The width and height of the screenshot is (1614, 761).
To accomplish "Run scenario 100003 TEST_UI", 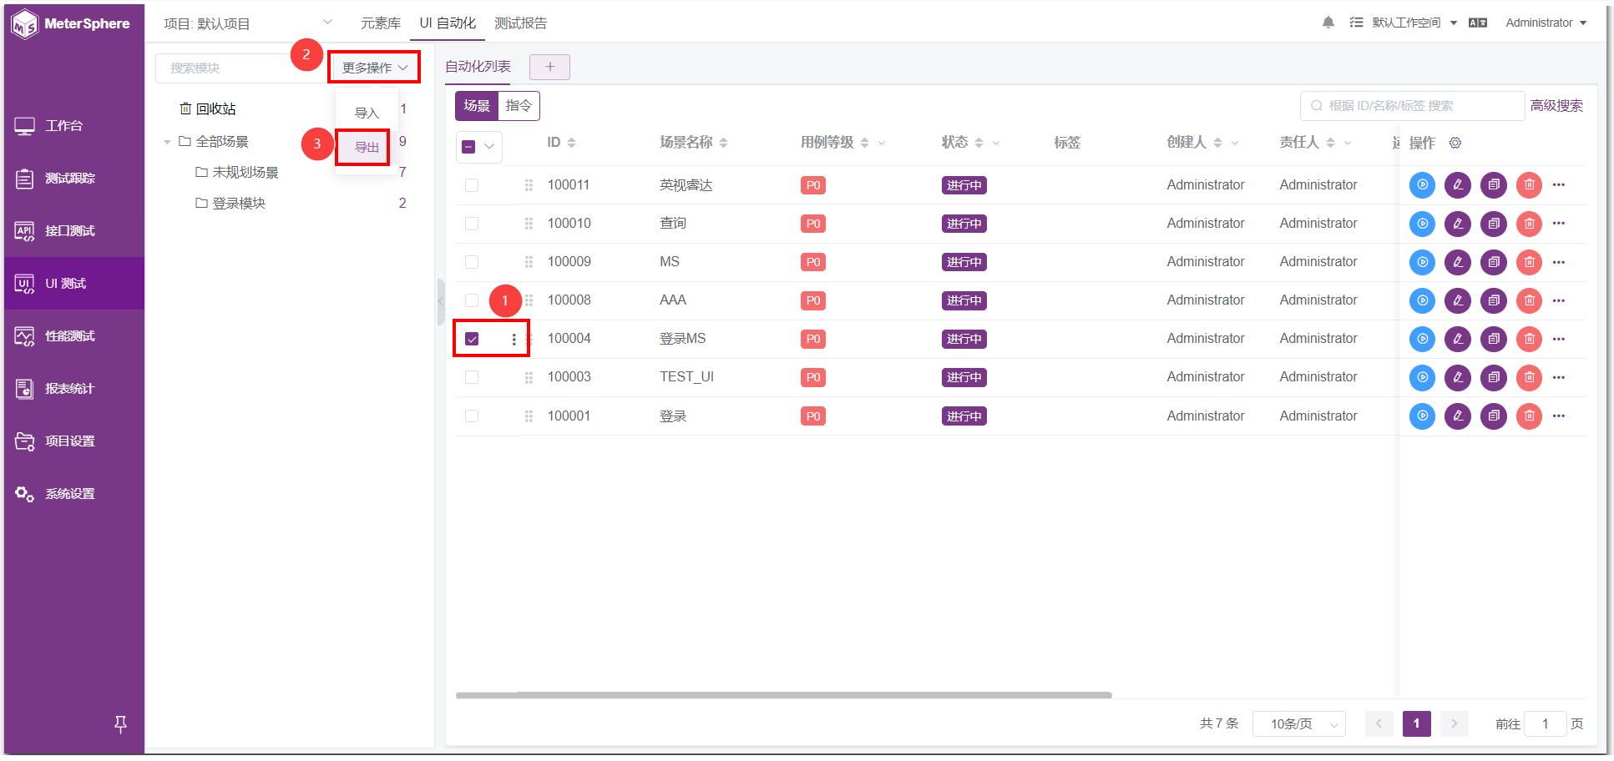I will [x=1422, y=377].
